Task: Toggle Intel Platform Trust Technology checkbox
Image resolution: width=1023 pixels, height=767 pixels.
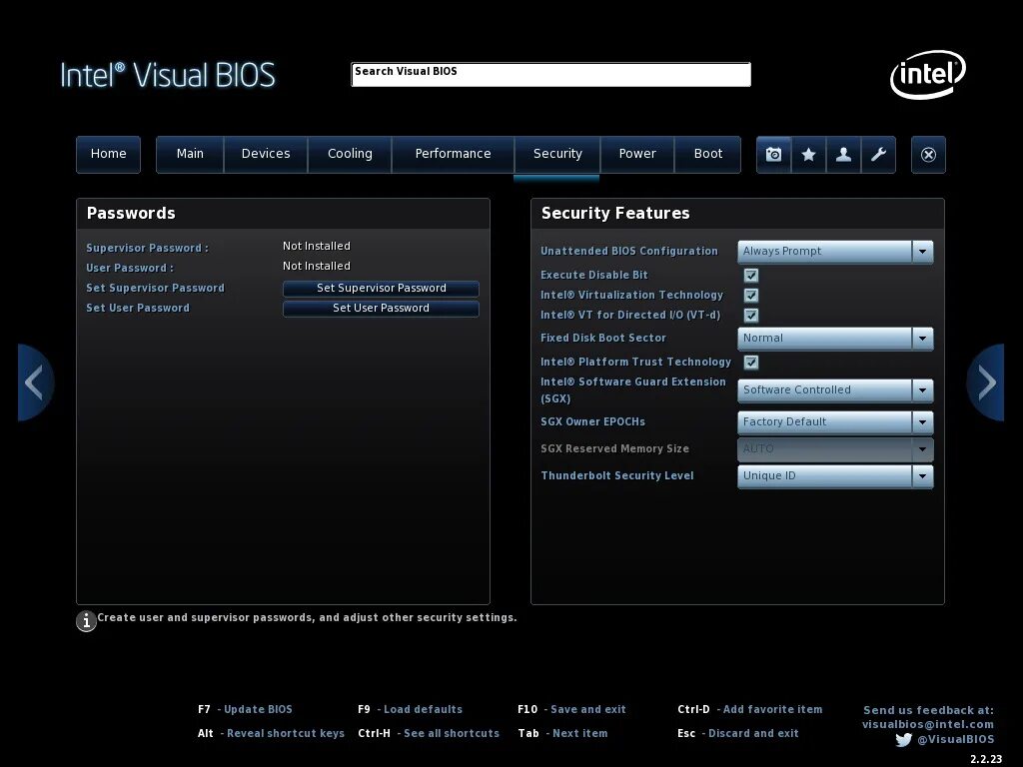Action: click(751, 362)
